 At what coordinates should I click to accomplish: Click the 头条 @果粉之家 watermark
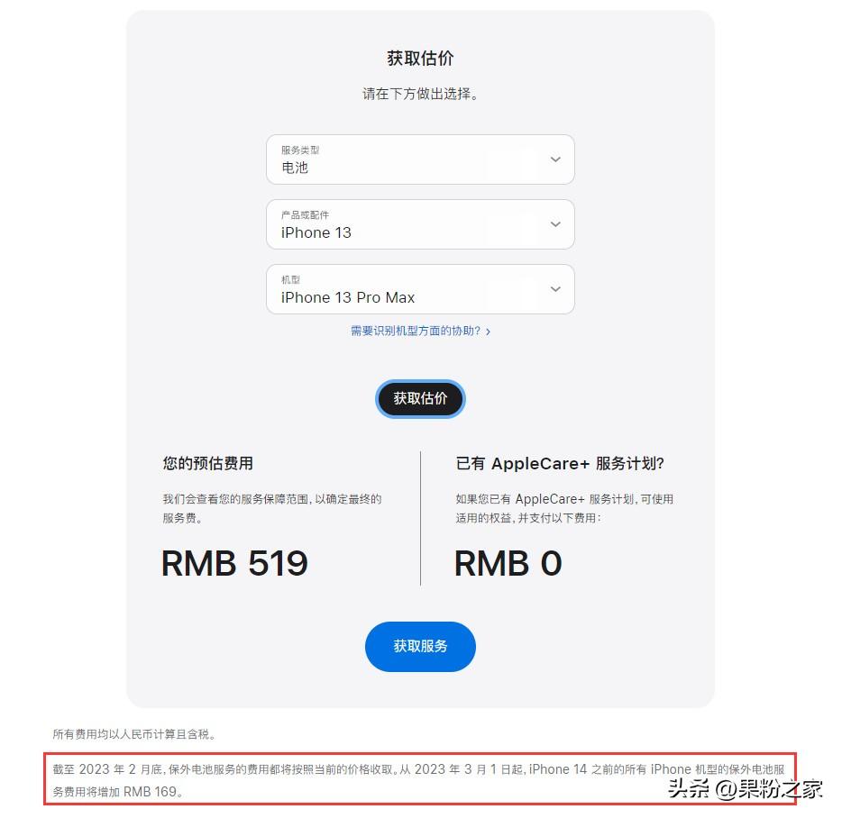point(746,788)
